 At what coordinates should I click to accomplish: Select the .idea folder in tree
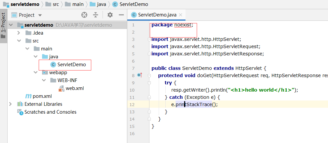tap(38, 33)
